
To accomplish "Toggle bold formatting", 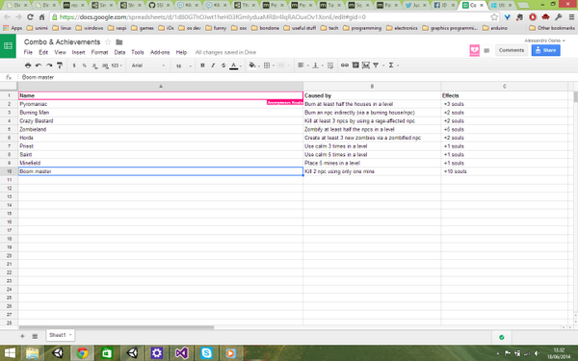I will coord(202,65).
